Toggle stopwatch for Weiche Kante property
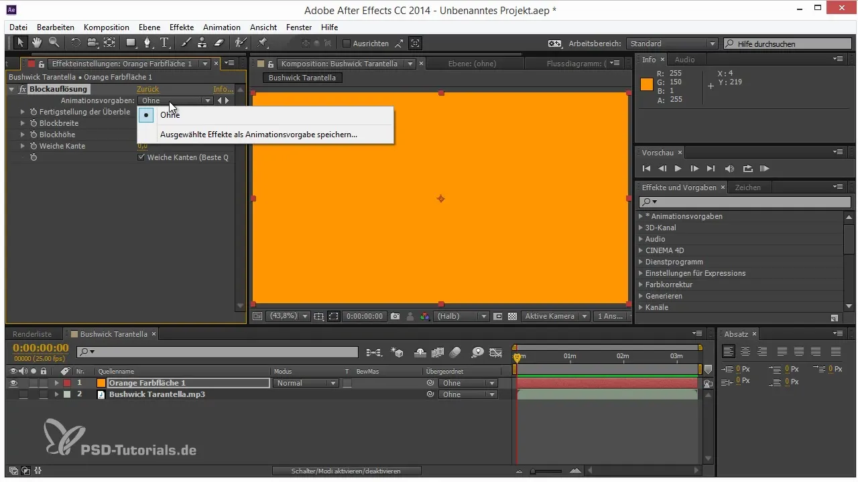The height and width of the screenshot is (482, 858). pyautogui.click(x=33, y=146)
